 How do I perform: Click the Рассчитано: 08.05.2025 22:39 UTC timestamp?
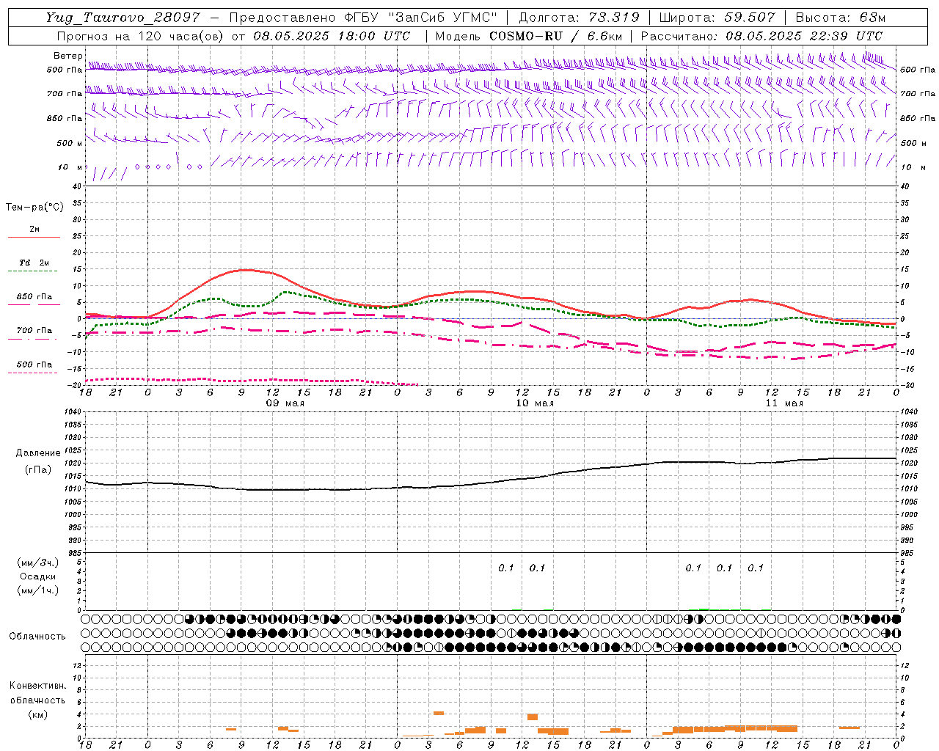[761, 36]
